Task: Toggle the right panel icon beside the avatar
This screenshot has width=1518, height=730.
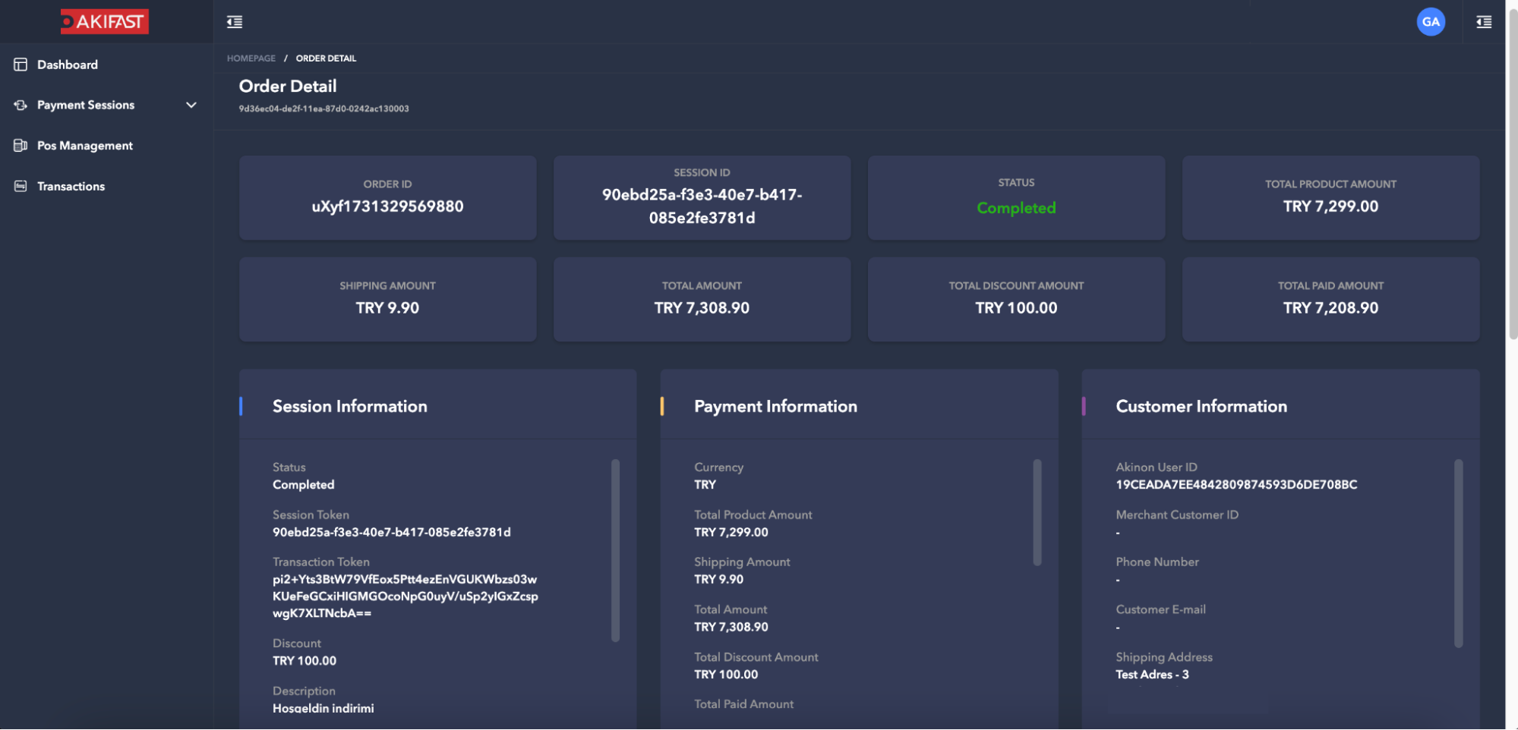Action: coord(1483,22)
